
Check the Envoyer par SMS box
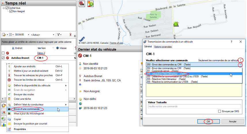tap(220, 111)
